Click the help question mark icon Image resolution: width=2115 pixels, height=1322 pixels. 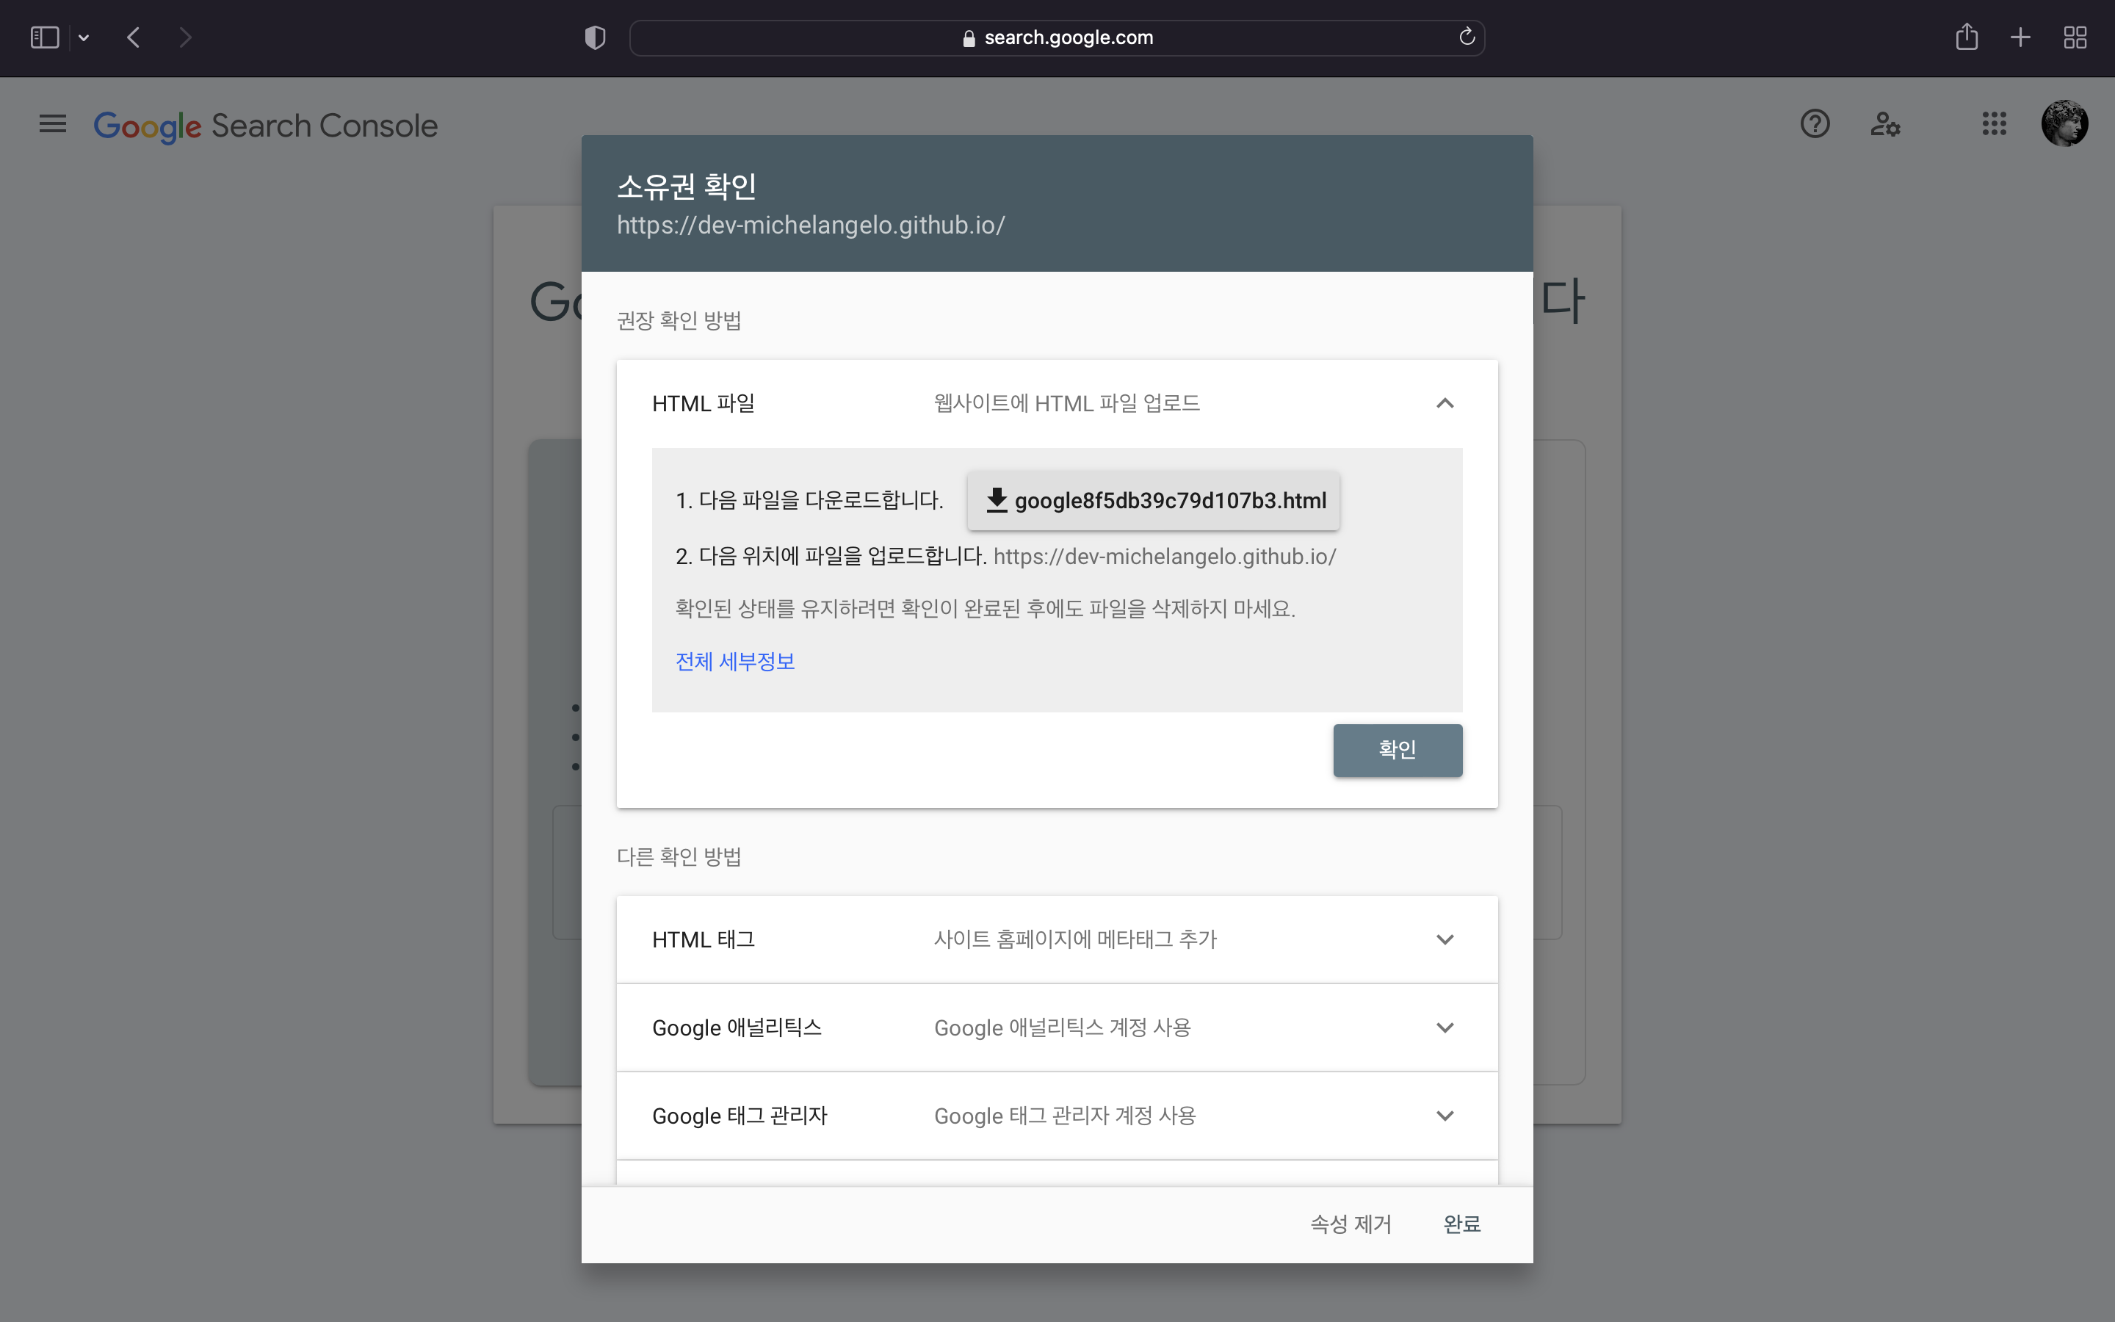1815,124
